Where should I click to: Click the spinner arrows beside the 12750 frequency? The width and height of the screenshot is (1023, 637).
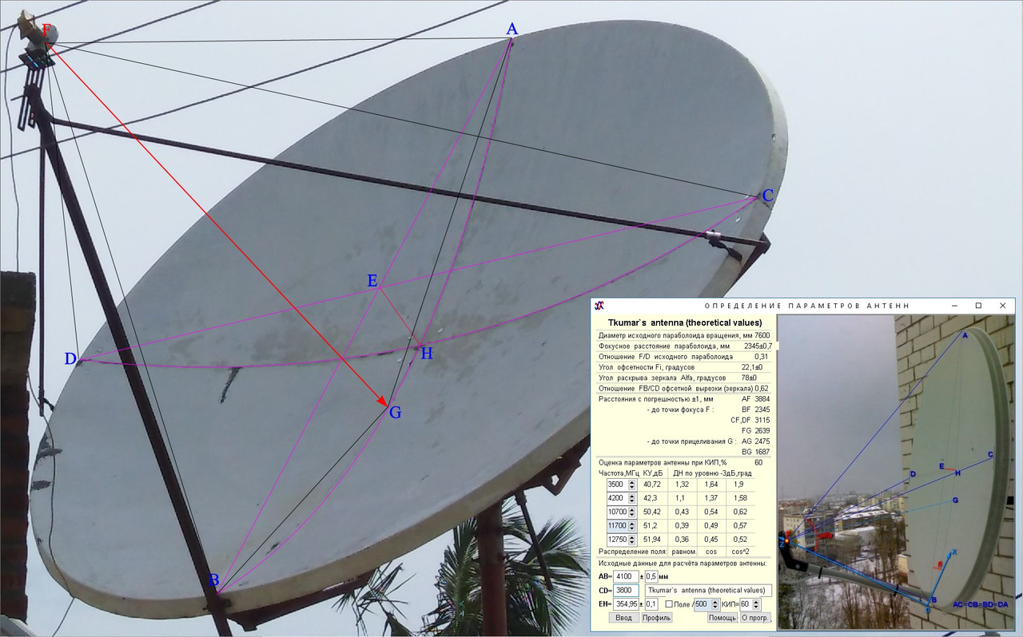[631, 540]
